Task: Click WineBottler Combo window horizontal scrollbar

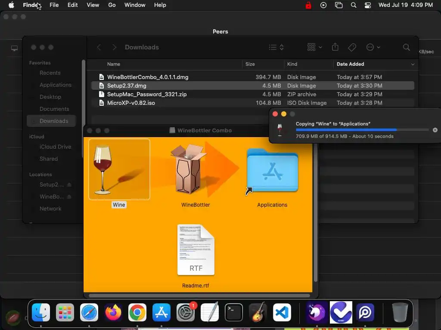Action: [x=199, y=296]
